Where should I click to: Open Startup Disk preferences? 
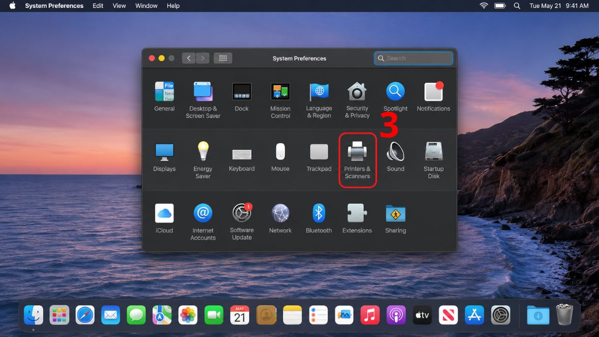433,160
